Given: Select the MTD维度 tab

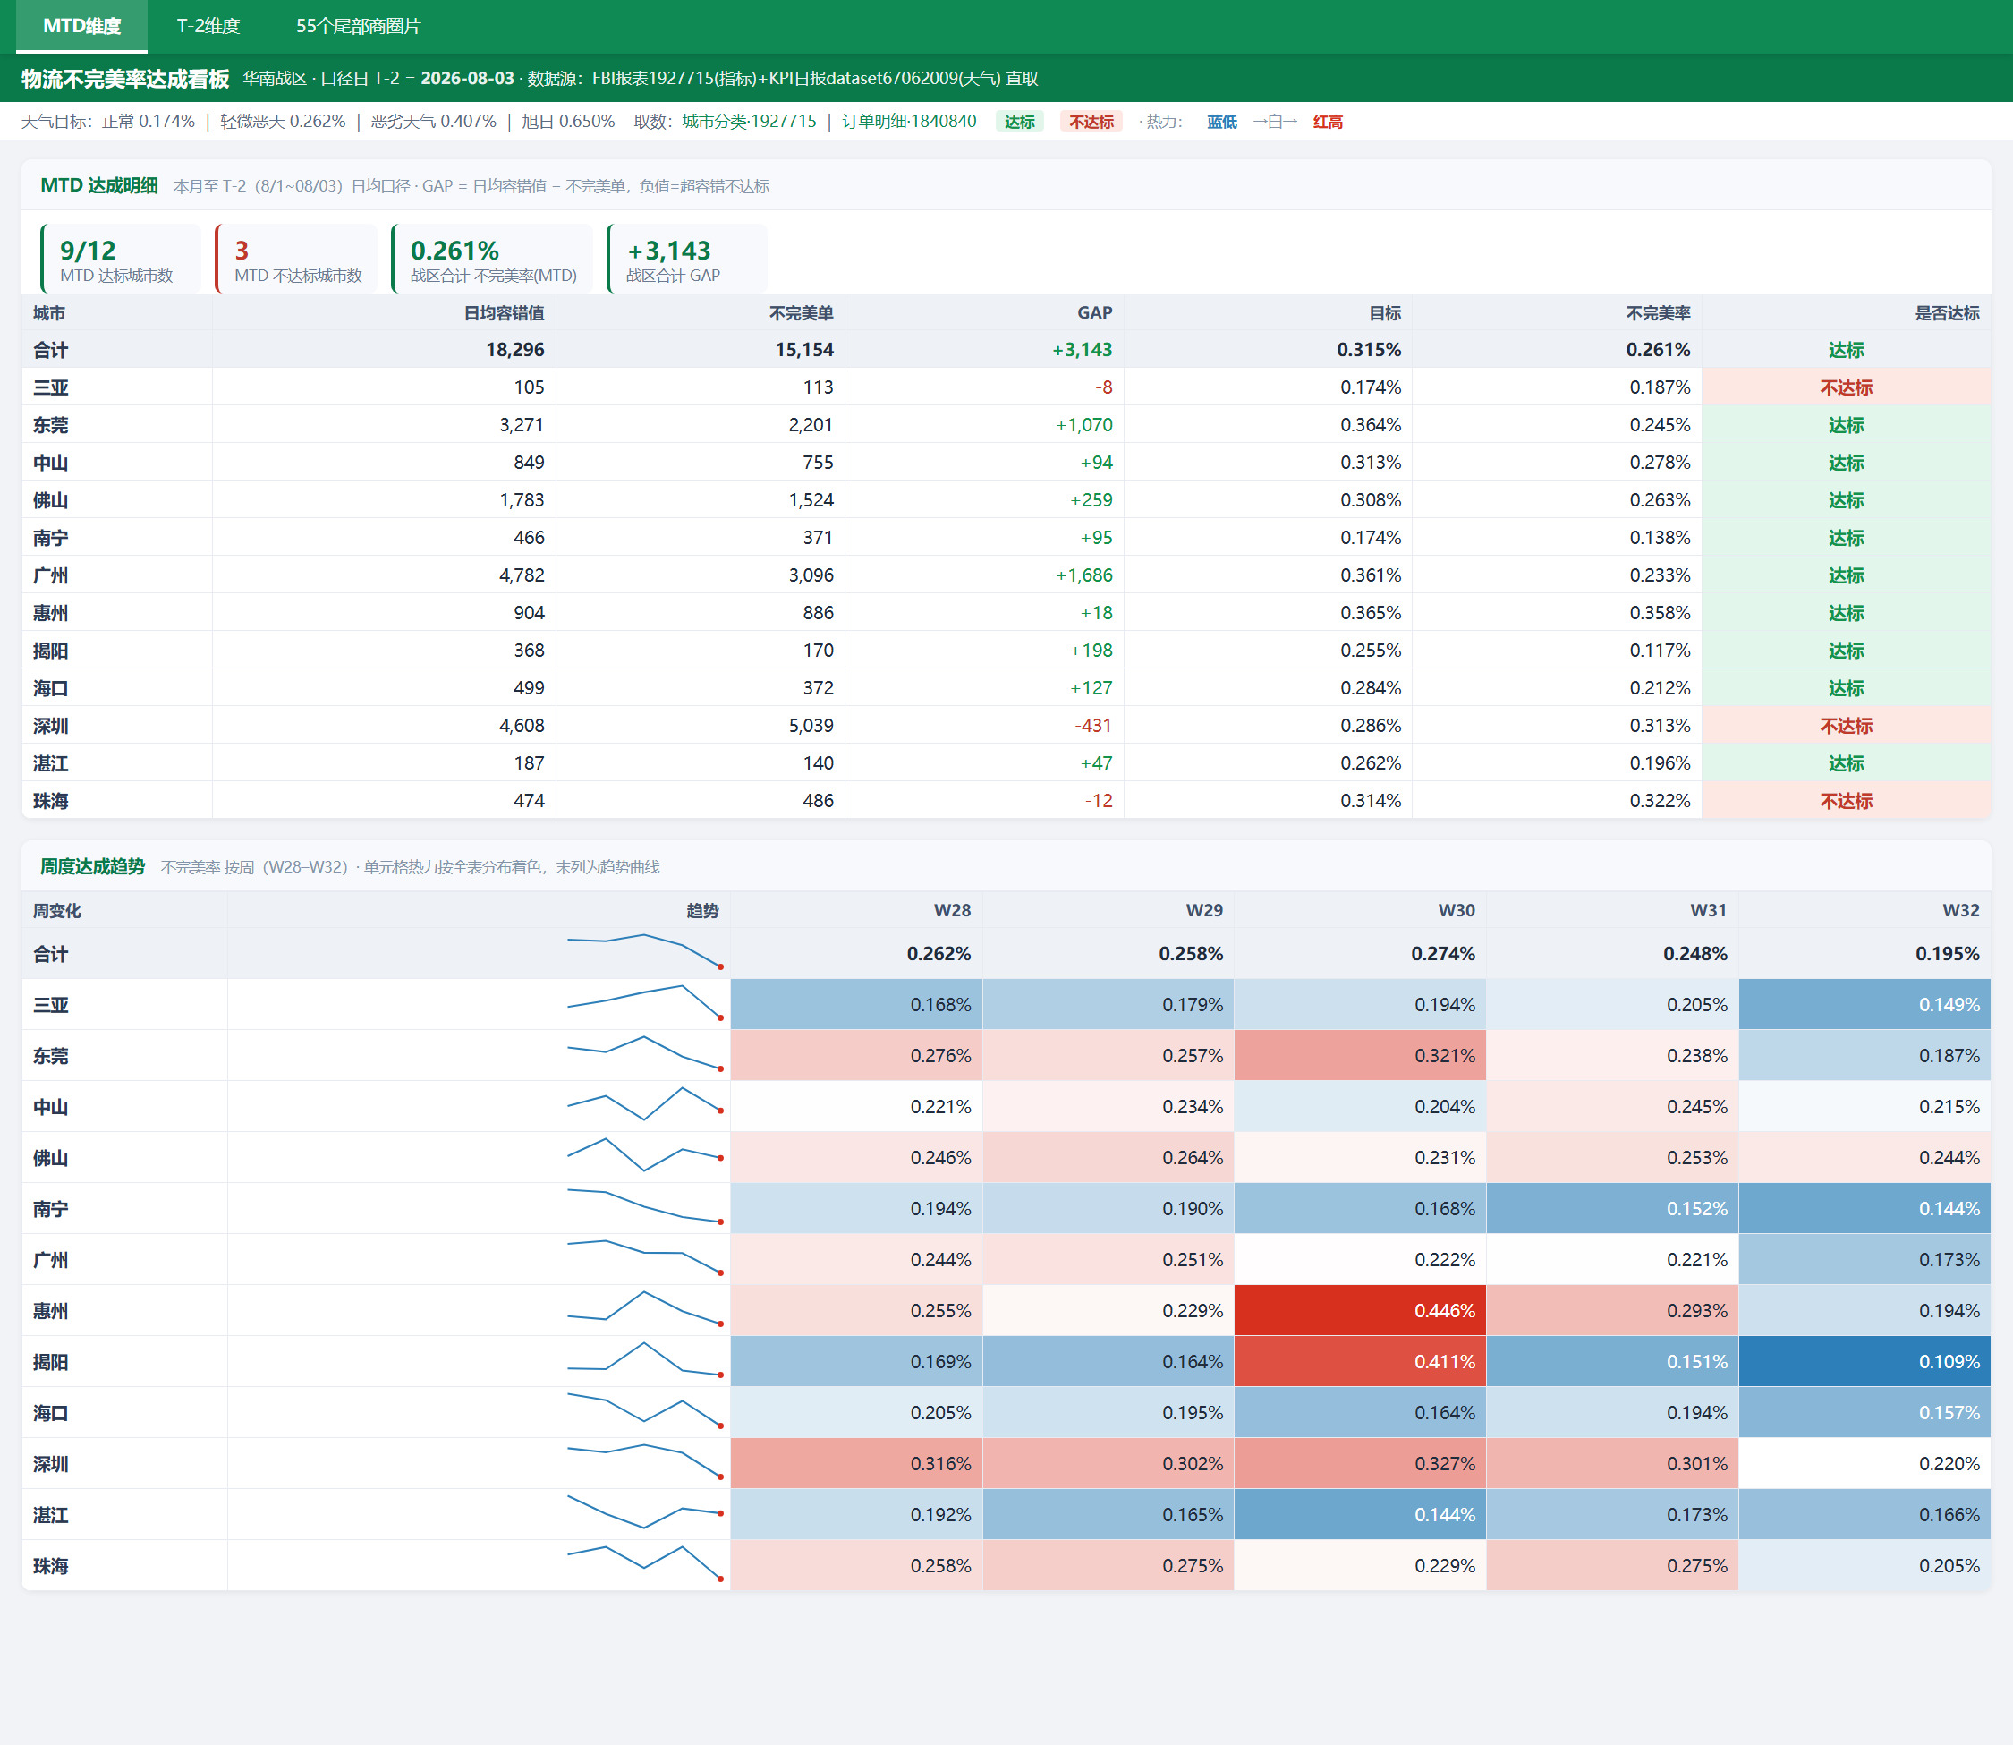Looking at the screenshot, I should (x=81, y=26).
